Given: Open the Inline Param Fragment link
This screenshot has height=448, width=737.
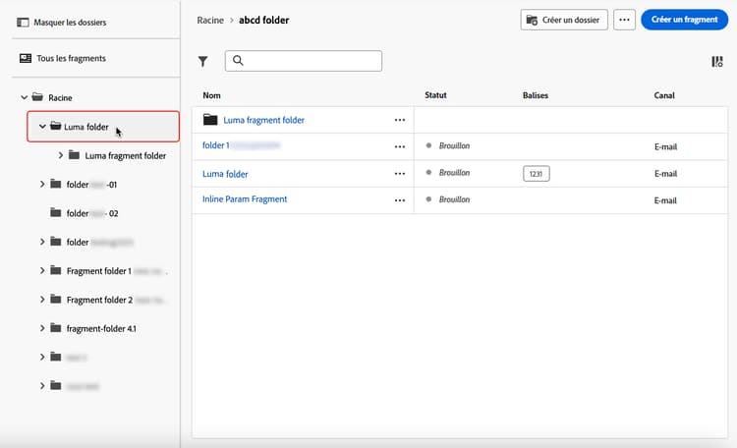Looking at the screenshot, I should 245,199.
